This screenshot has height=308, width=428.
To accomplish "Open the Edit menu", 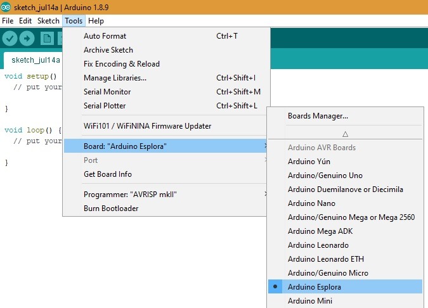I will click(x=25, y=21).
